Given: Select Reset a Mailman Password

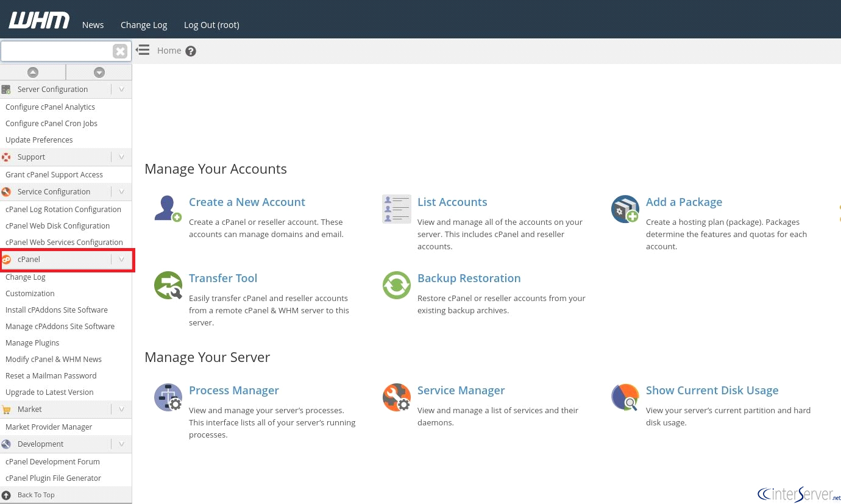Looking at the screenshot, I should [51, 376].
